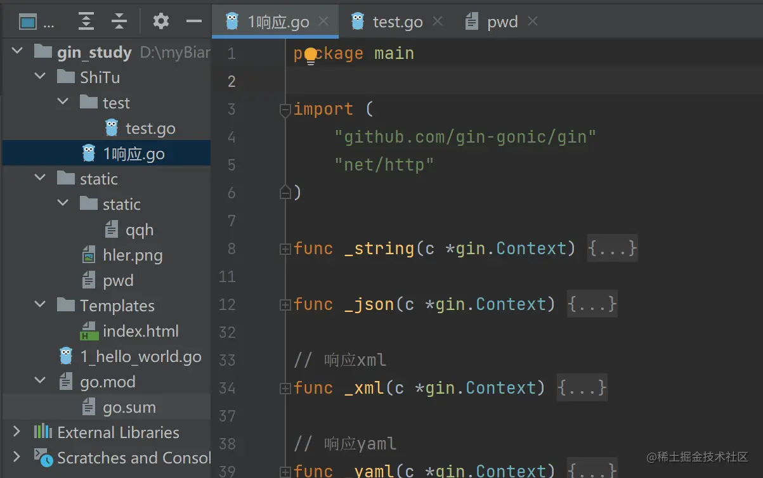
Task: Collapse the gin_study root node
Action: (17, 52)
